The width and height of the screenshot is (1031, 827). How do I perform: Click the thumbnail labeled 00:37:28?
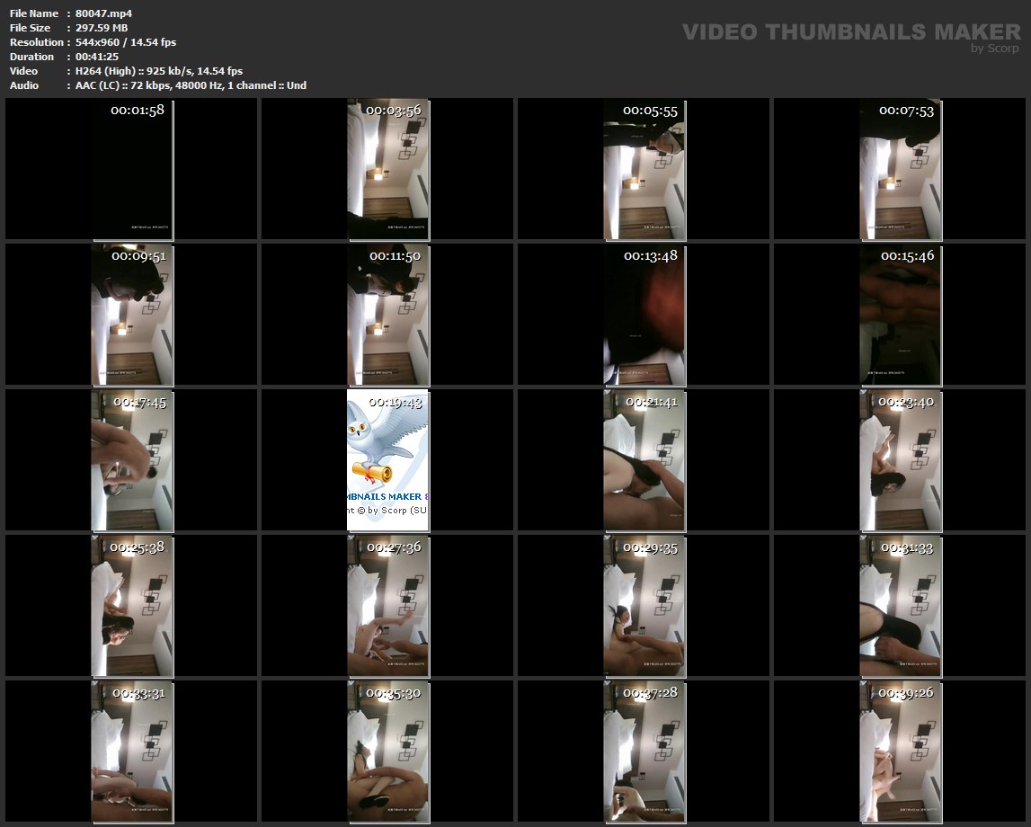[644, 751]
